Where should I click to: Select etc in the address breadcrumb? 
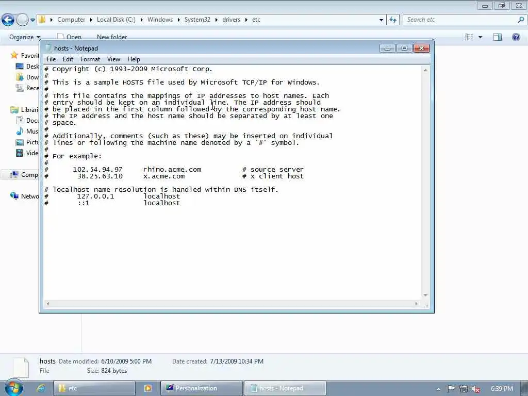[256, 20]
